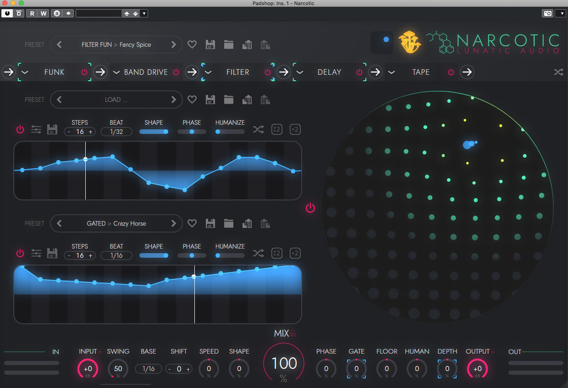Copy the FILTER FUN preset with clipboard-copy icon

[x=247, y=44]
